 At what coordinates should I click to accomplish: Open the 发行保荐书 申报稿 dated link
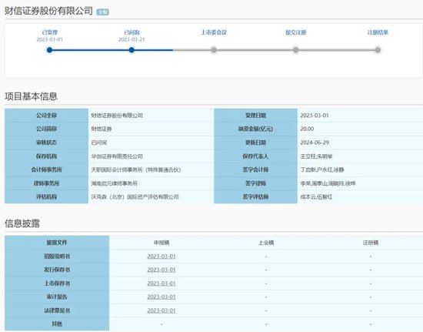162,270
